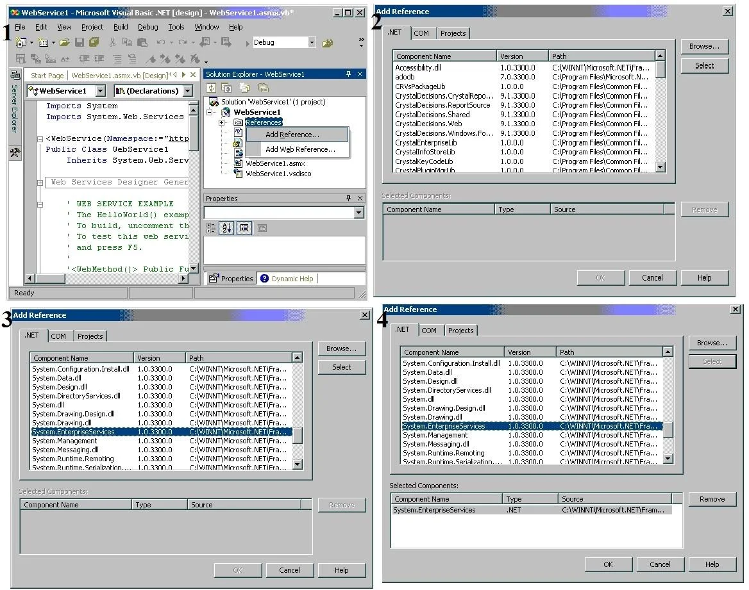This screenshot has width=749, height=590.
Task: Collapse the WebService1 project node
Action: pyautogui.click(x=209, y=112)
